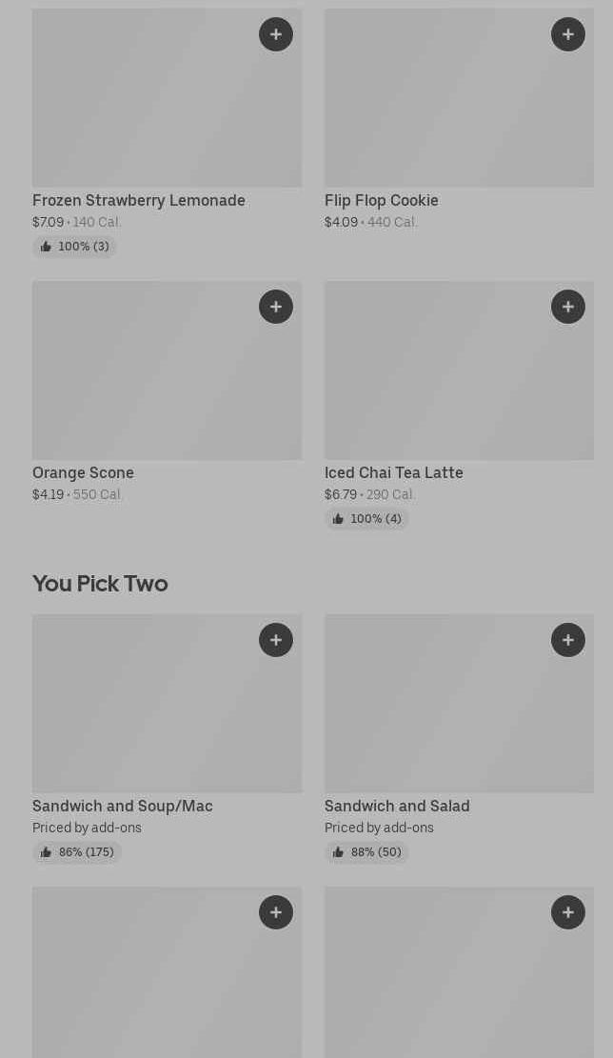Click Frozen Strawberry Lemonade 100% rating badge
The height and width of the screenshot is (1058, 613).
(x=75, y=247)
